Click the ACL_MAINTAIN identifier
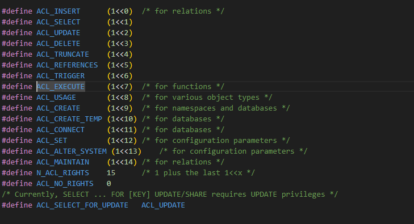Image resolution: width=414 pixels, height=224 pixels. [x=63, y=162]
